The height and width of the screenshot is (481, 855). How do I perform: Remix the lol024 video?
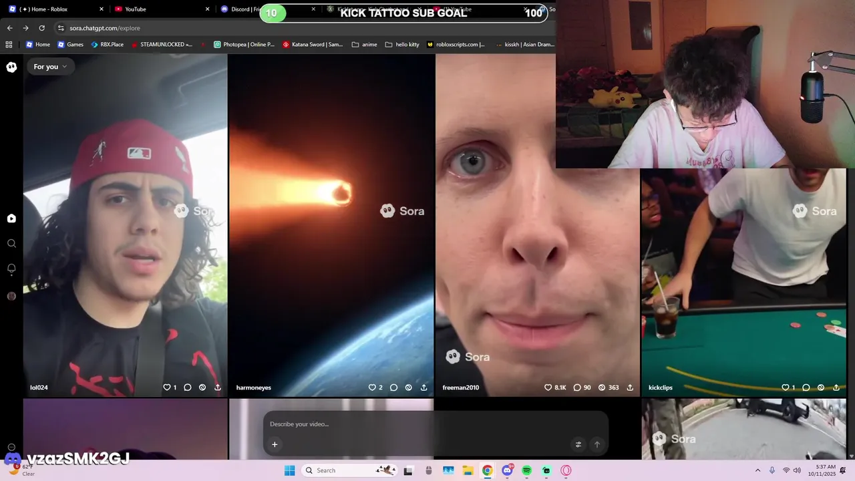[x=202, y=387]
